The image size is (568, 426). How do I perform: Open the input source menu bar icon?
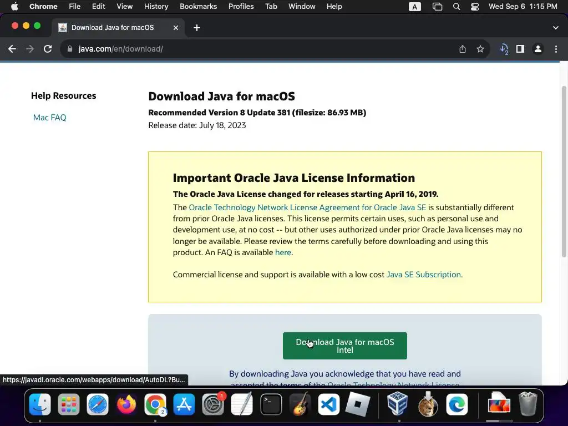[415, 7]
